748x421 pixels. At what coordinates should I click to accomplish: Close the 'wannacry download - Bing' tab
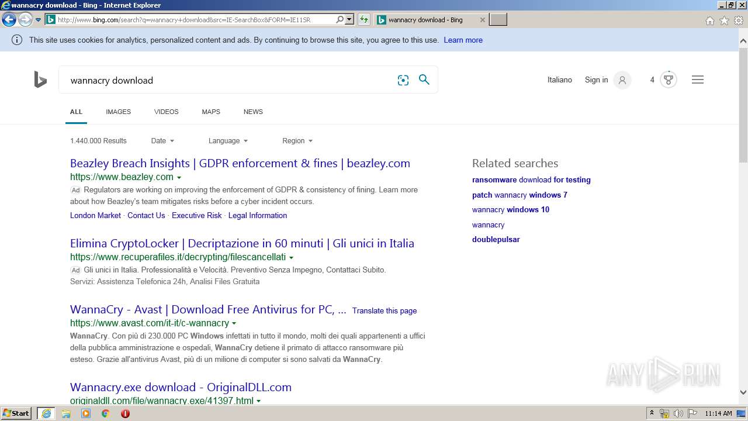(x=482, y=20)
